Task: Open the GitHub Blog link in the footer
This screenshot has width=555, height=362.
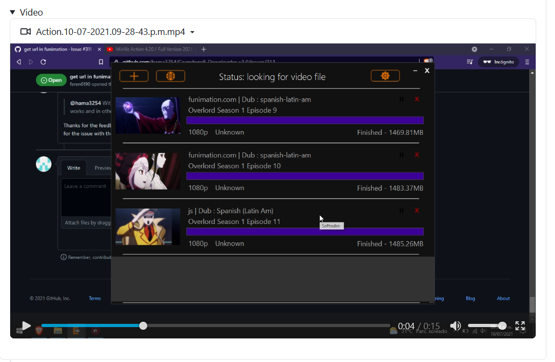Action: coord(470,298)
